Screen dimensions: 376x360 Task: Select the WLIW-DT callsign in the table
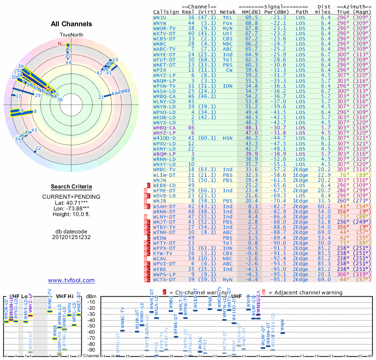(x=164, y=175)
